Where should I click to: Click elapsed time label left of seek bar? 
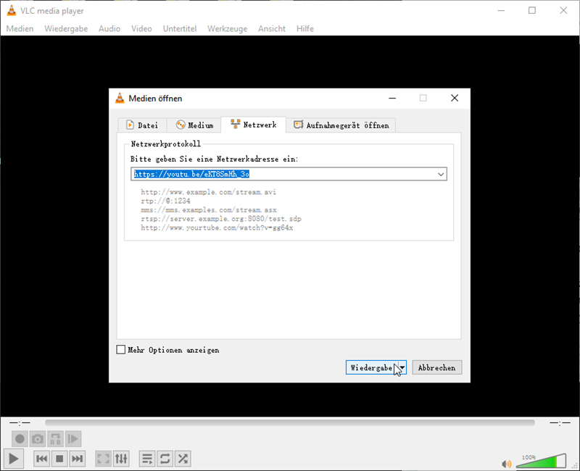coord(20,422)
